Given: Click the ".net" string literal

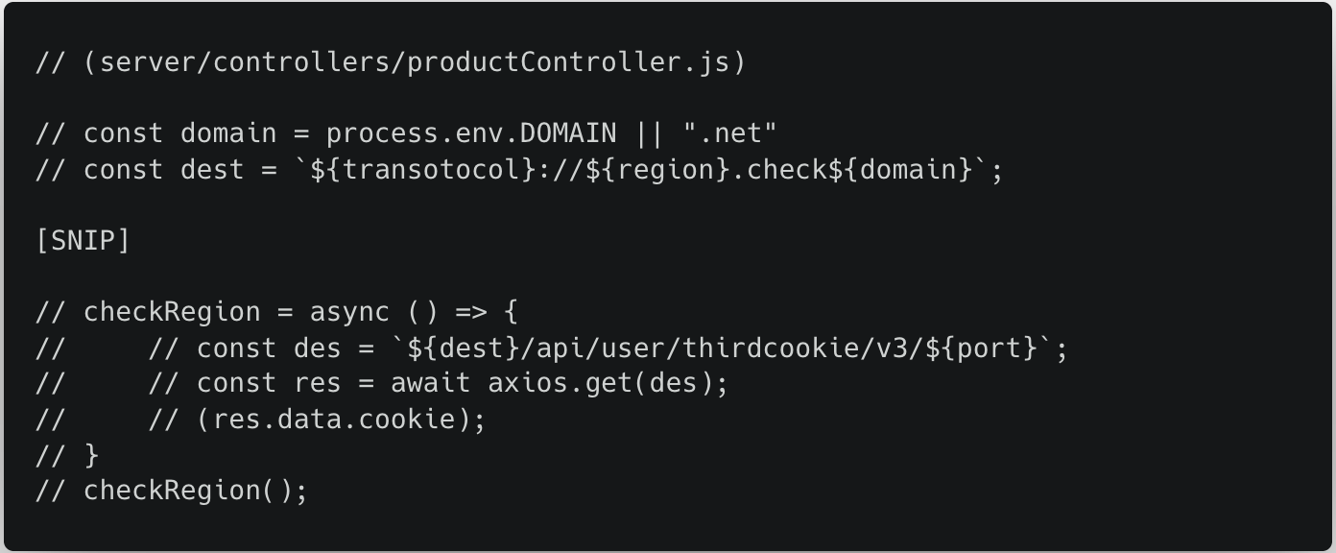Looking at the screenshot, I should pos(729,133).
